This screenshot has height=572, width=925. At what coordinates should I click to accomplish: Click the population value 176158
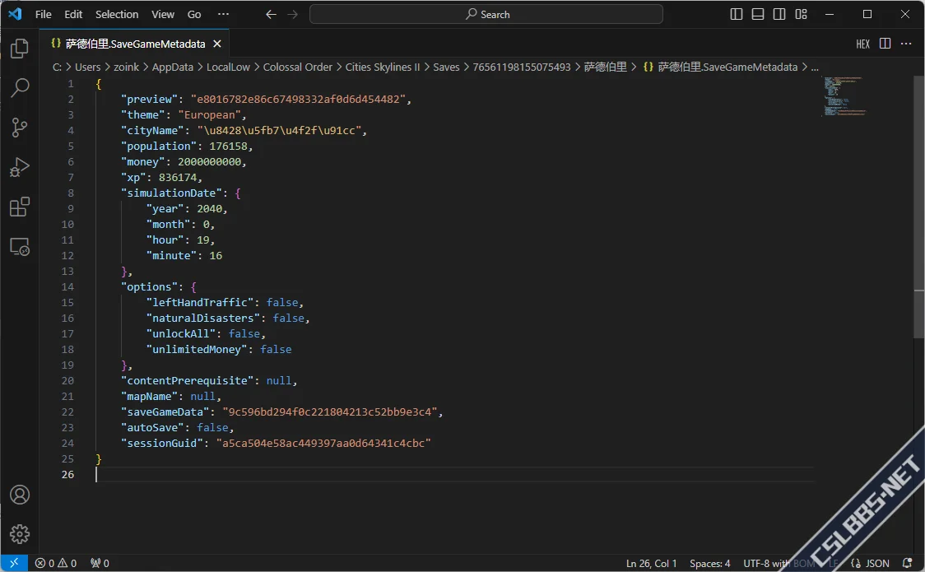click(x=228, y=146)
